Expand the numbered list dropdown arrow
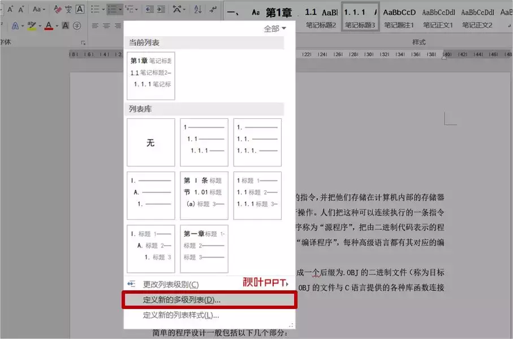The height and width of the screenshot is (339, 513). coord(120,10)
